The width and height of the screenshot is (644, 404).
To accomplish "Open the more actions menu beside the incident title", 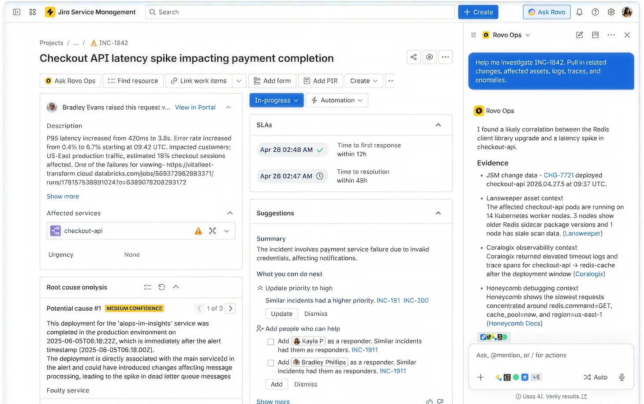I will point(446,57).
